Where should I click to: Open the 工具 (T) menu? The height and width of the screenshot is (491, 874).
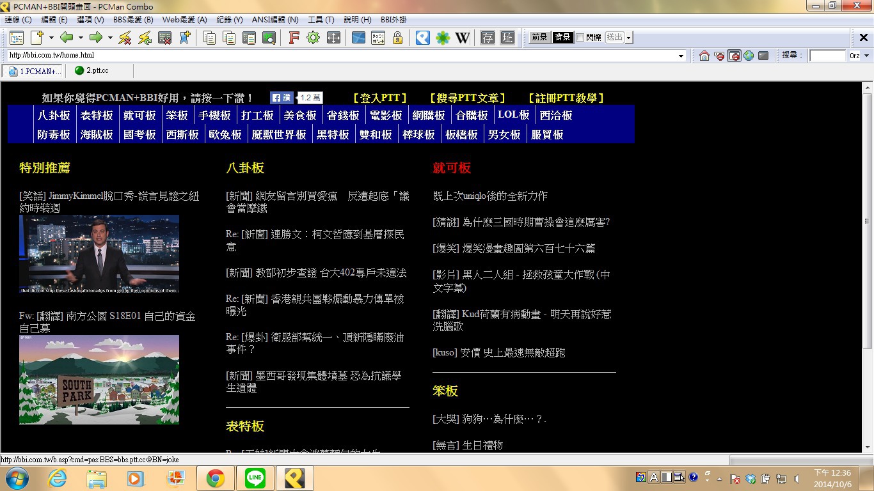pyautogui.click(x=321, y=20)
